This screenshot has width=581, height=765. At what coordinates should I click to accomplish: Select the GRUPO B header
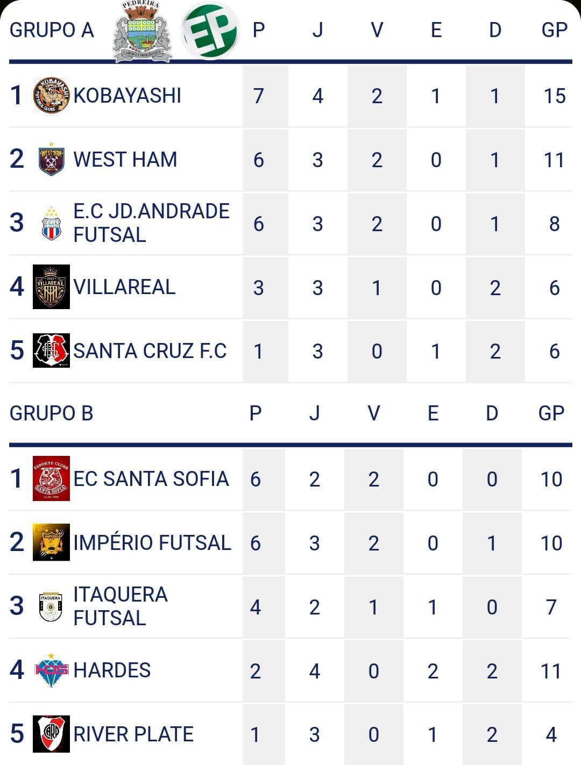52,413
